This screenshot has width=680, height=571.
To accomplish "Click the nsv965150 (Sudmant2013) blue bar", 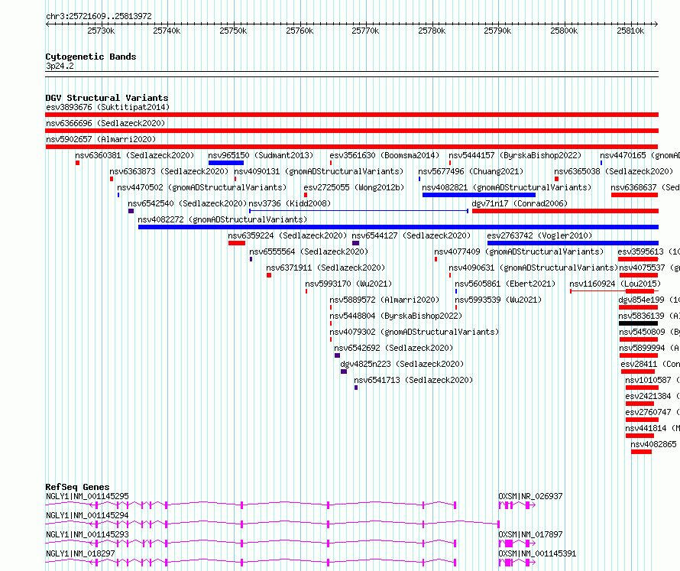I will [226, 163].
